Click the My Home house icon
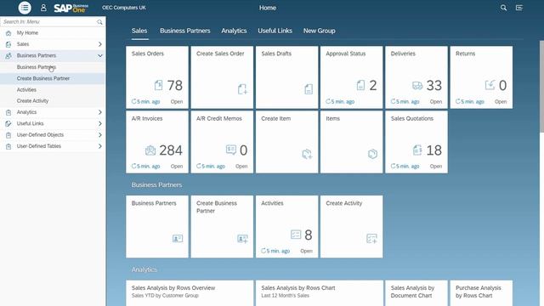This screenshot has width=544, height=306. pyautogui.click(x=8, y=33)
